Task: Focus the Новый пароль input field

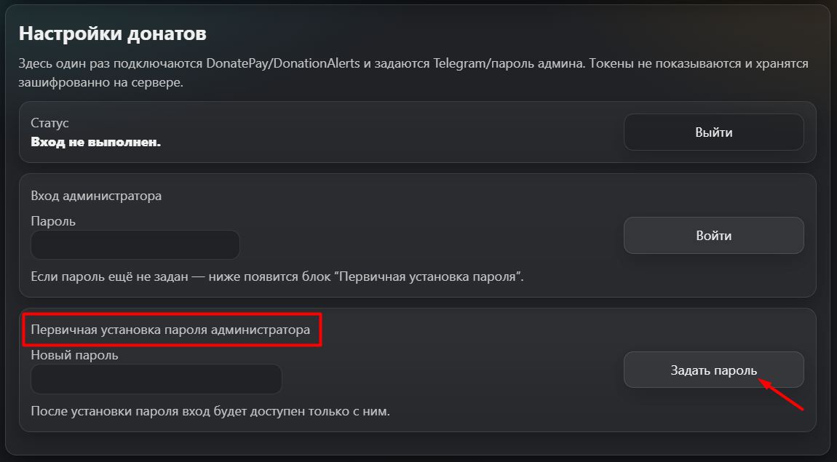Action: [156, 379]
